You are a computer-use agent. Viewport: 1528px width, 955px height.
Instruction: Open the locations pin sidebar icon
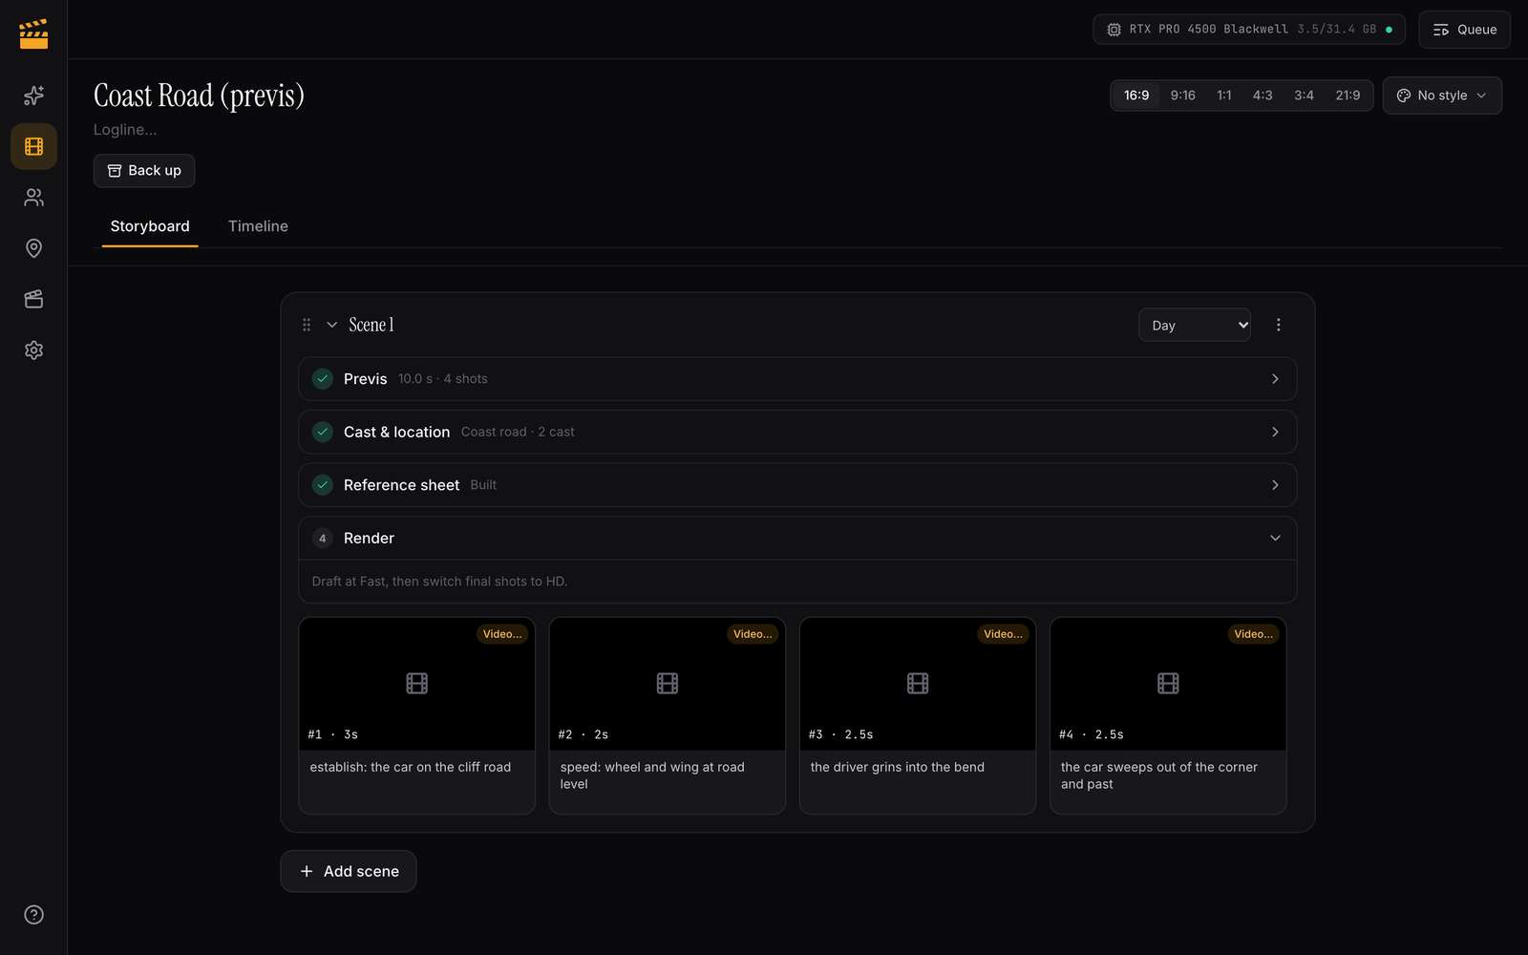click(33, 248)
